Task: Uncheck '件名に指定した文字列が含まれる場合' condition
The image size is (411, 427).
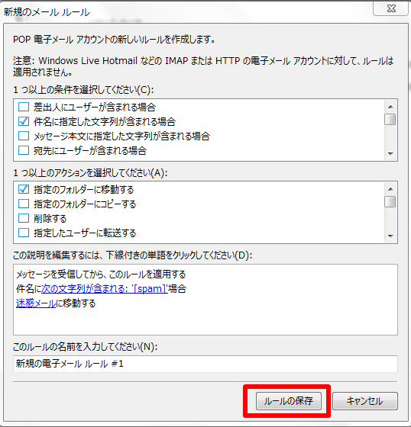Action: [x=24, y=121]
